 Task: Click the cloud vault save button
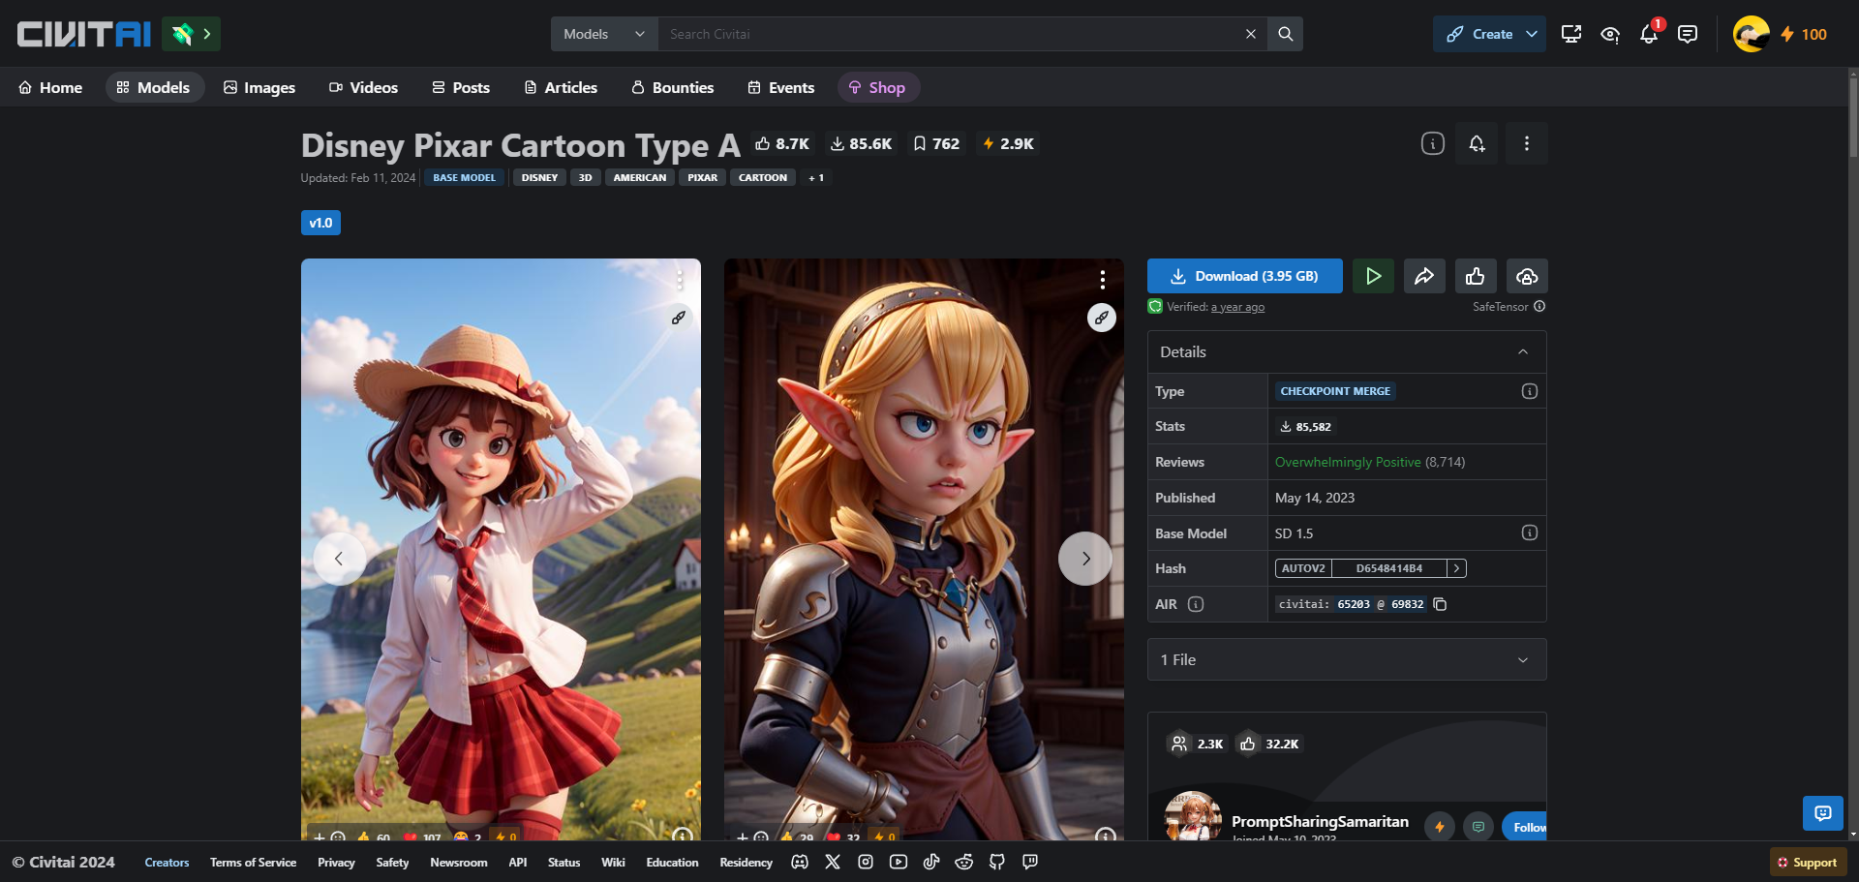pos(1527,276)
